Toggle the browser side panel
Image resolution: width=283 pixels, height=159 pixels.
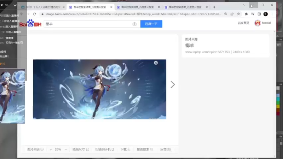tap(259, 14)
